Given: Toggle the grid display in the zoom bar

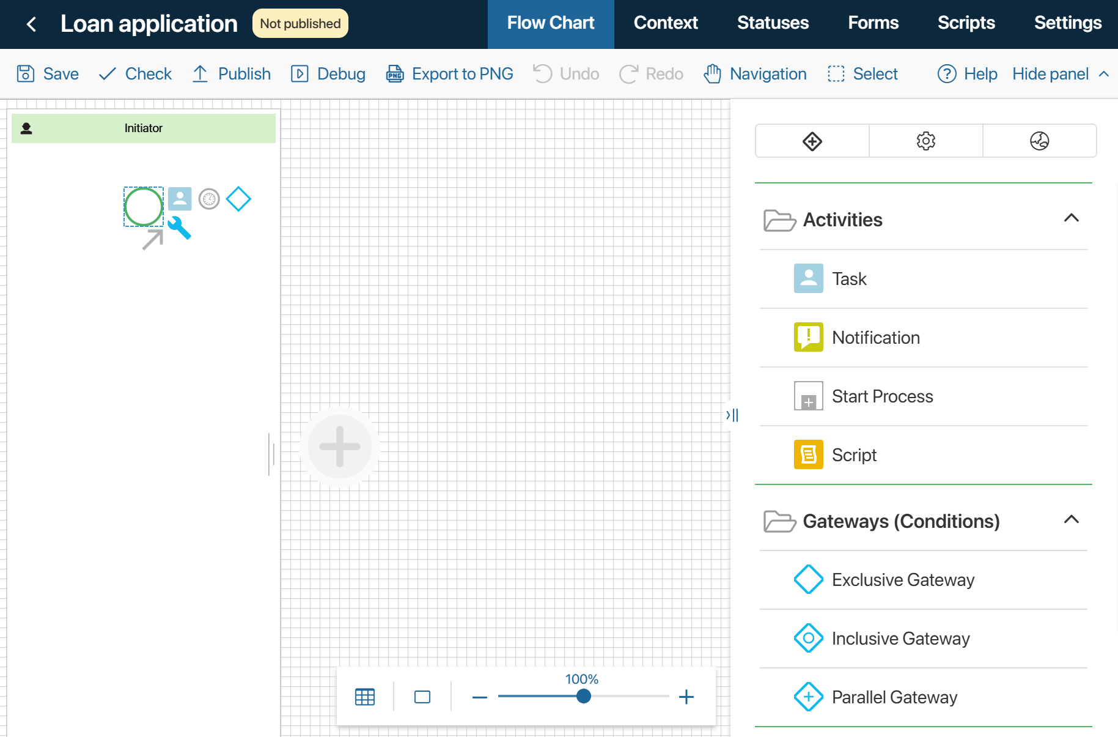Looking at the screenshot, I should tap(364, 697).
